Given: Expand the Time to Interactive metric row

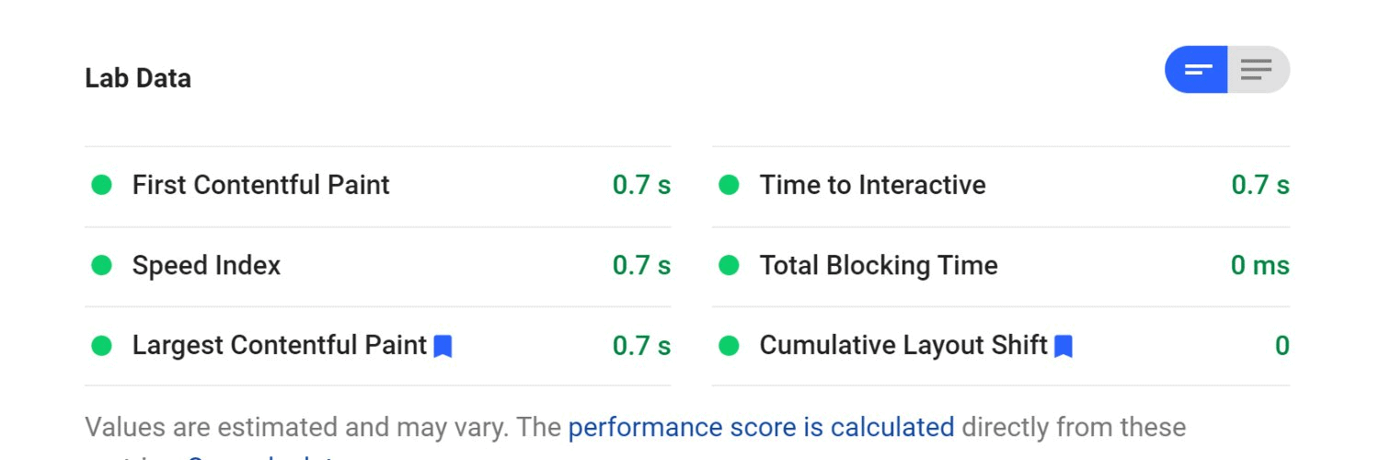Looking at the screenshot, I should (1001, 186).
